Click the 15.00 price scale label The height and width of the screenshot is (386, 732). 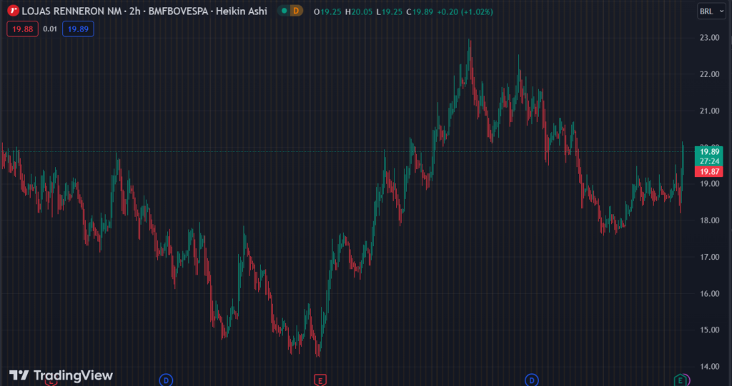tap(708, 330)
